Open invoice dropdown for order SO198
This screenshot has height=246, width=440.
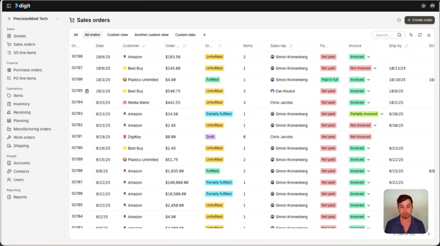[369, 57]
